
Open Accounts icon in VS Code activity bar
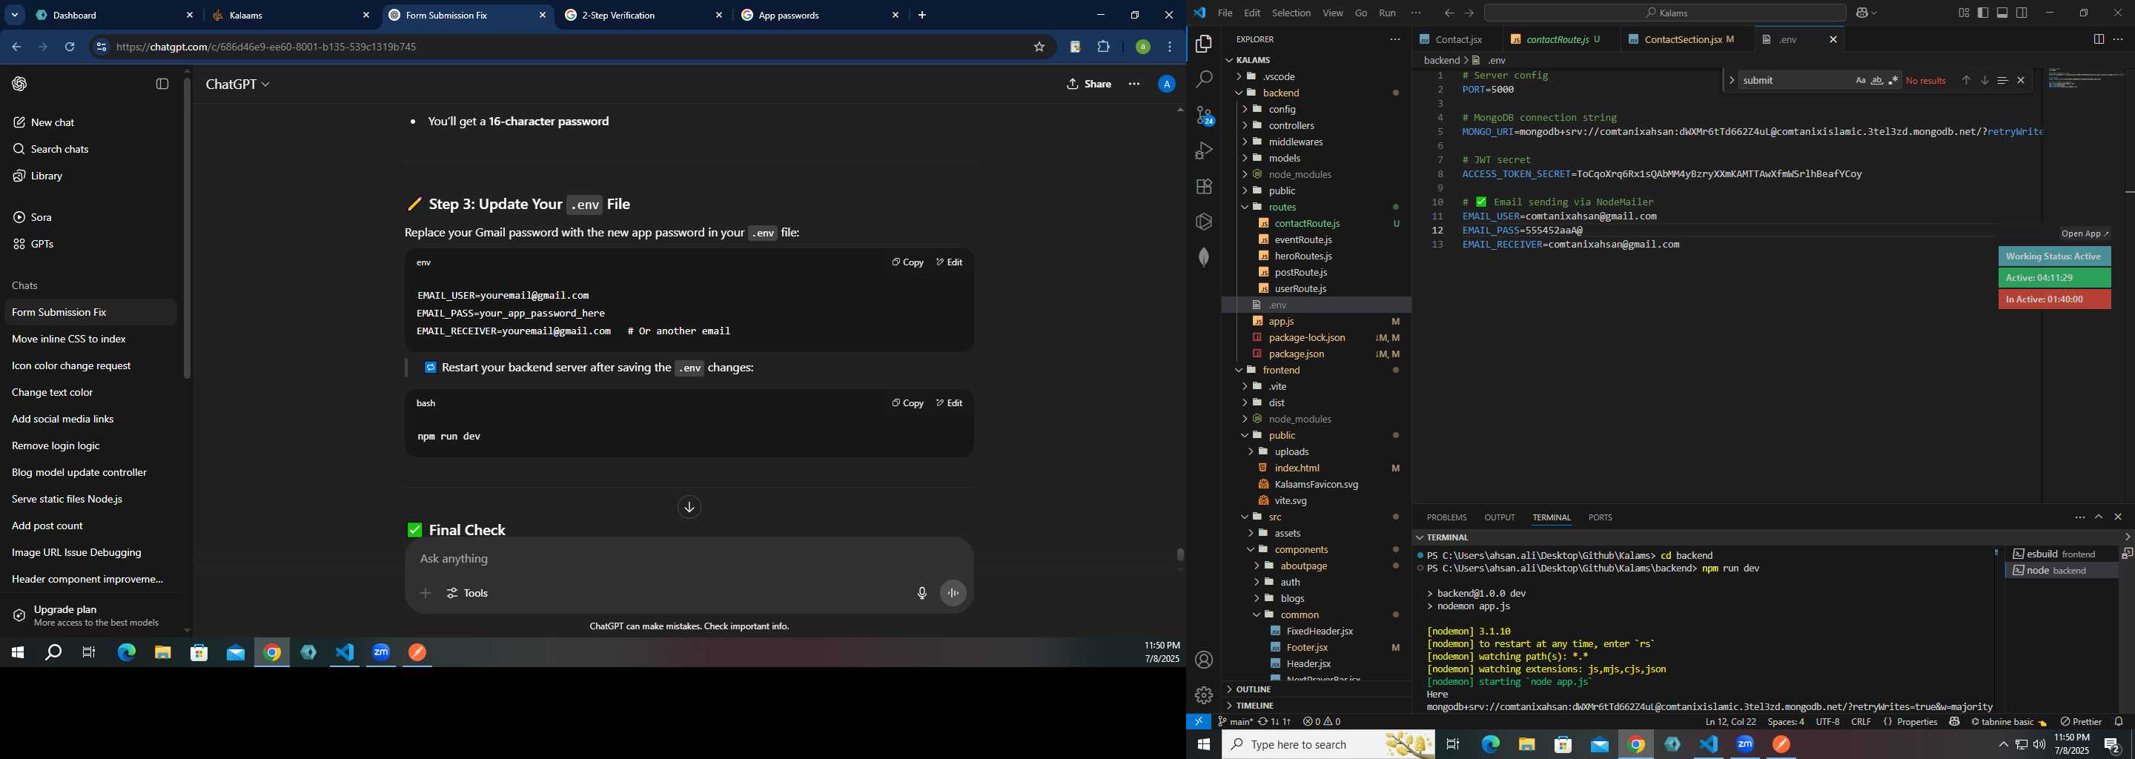[x=1204, y=660]
